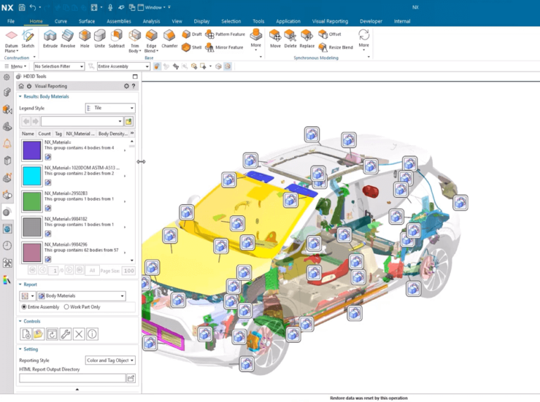The image size is (540, 402).
Task: Select the Mirror Feature tool
Action: tap(224, 47)
